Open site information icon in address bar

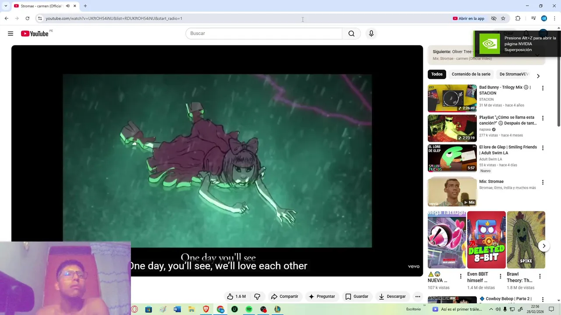pyautogui.click(x=40, y=18)
